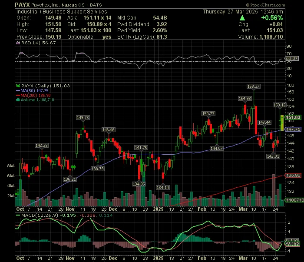Click the Prev Close value 150.19
This screenshot has height=262, width=304.
coord(53,37)
